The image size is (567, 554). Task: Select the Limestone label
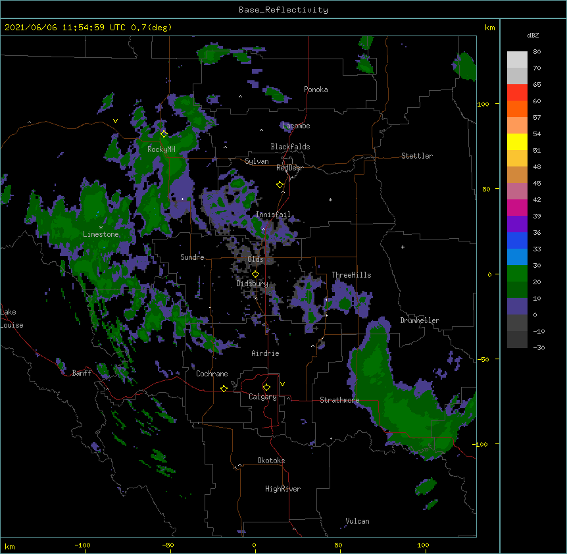(x=101, y=234)
